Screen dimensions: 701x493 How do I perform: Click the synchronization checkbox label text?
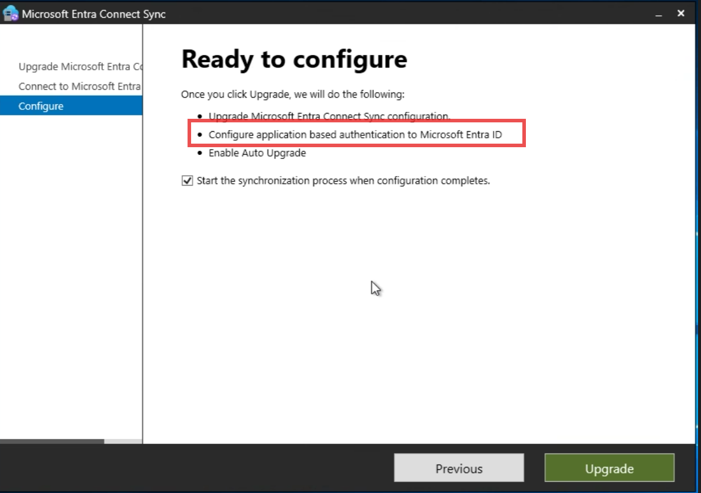pos(342,180)
